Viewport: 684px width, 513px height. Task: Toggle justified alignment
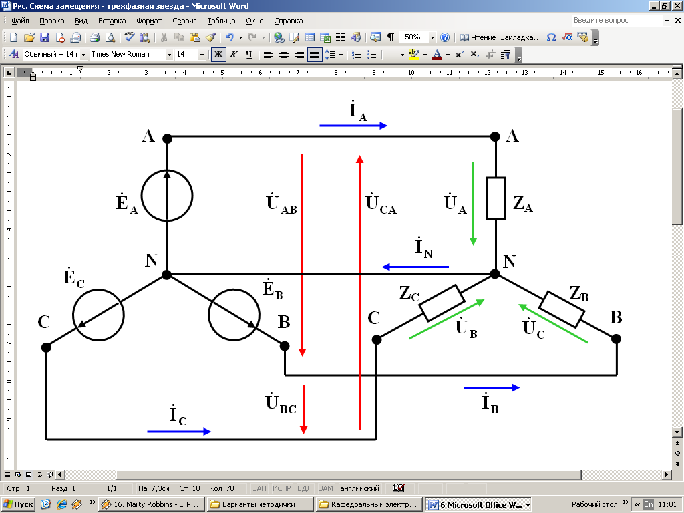click(x=315, y=55)
